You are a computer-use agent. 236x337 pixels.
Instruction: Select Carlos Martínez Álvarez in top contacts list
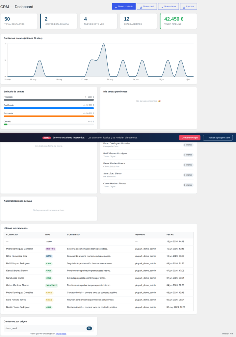point(115,184)
